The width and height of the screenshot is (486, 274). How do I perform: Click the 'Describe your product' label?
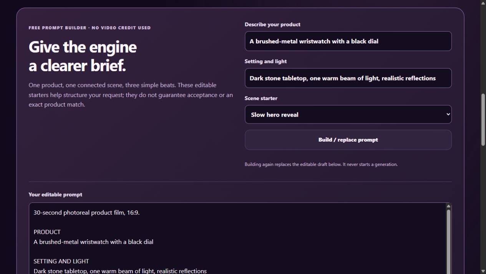pos(272,24)
